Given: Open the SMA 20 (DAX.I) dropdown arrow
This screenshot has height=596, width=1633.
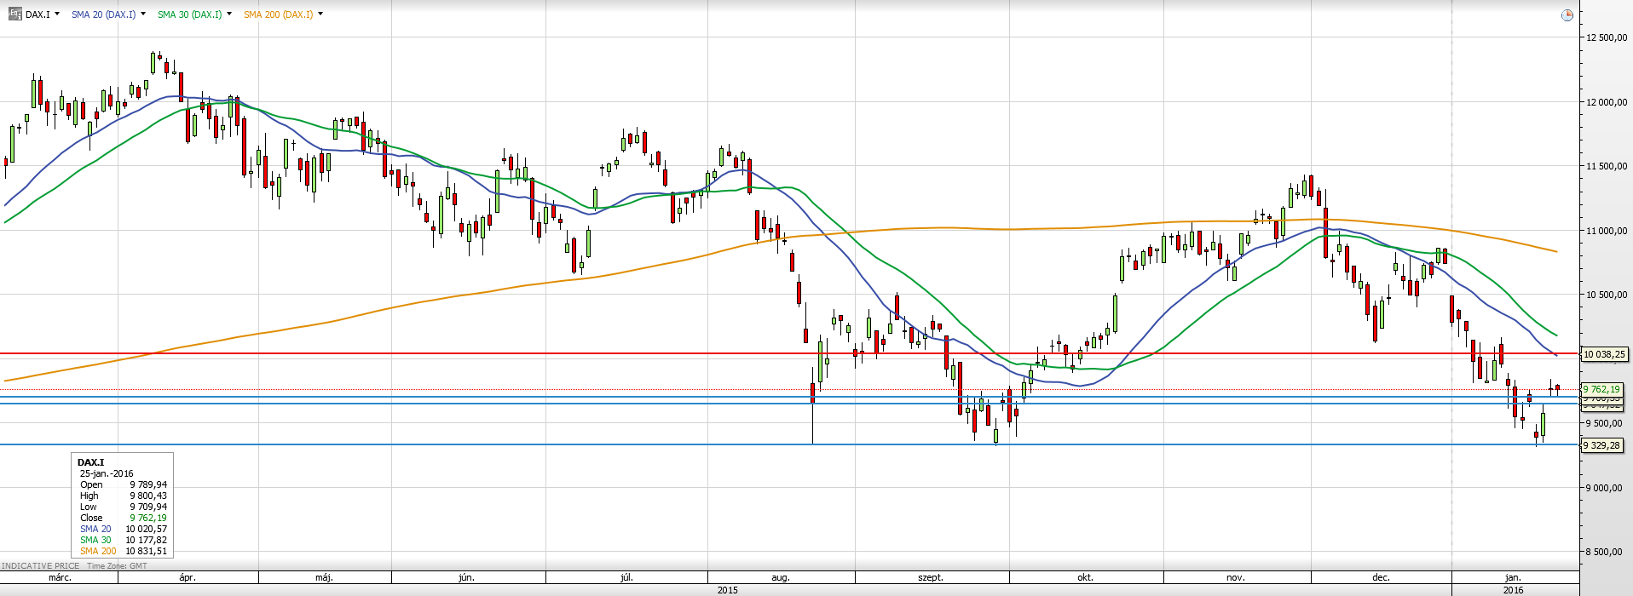Looking at the screenshot, I should click(142, 14).
